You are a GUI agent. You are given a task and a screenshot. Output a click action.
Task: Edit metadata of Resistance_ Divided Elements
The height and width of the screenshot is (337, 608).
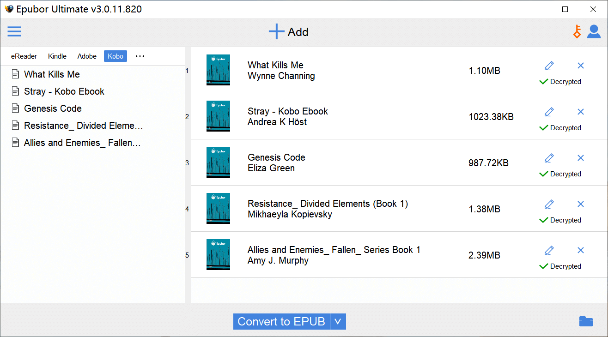point(549,204)
